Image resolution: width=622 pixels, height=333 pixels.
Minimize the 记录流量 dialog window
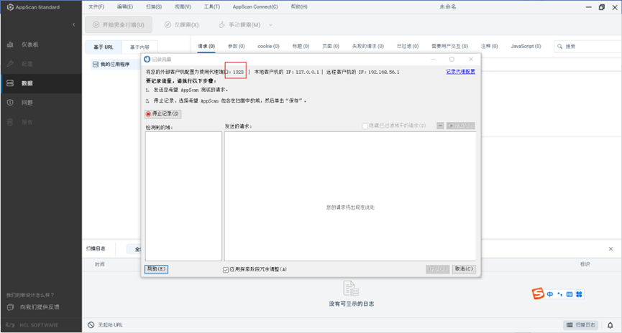pos(433,59)
